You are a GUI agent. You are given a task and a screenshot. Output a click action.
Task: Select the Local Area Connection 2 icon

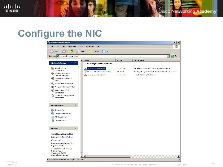(85, 75)
